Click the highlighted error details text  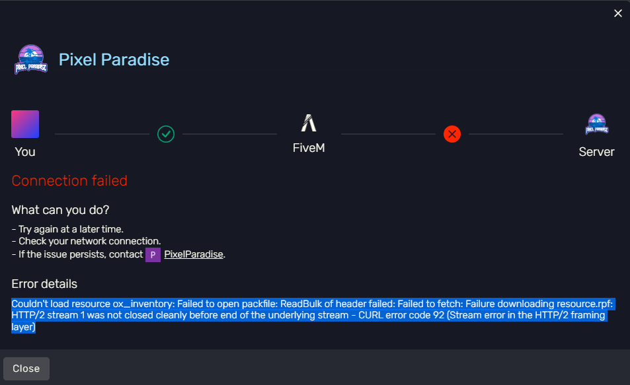pos(312,315)
